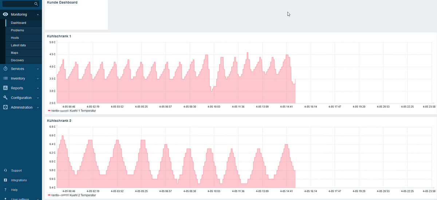Click the Administration gear icon

pos(5,107)
